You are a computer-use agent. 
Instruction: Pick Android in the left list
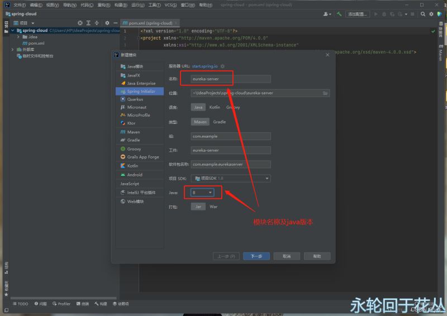[x=134, y=175]
